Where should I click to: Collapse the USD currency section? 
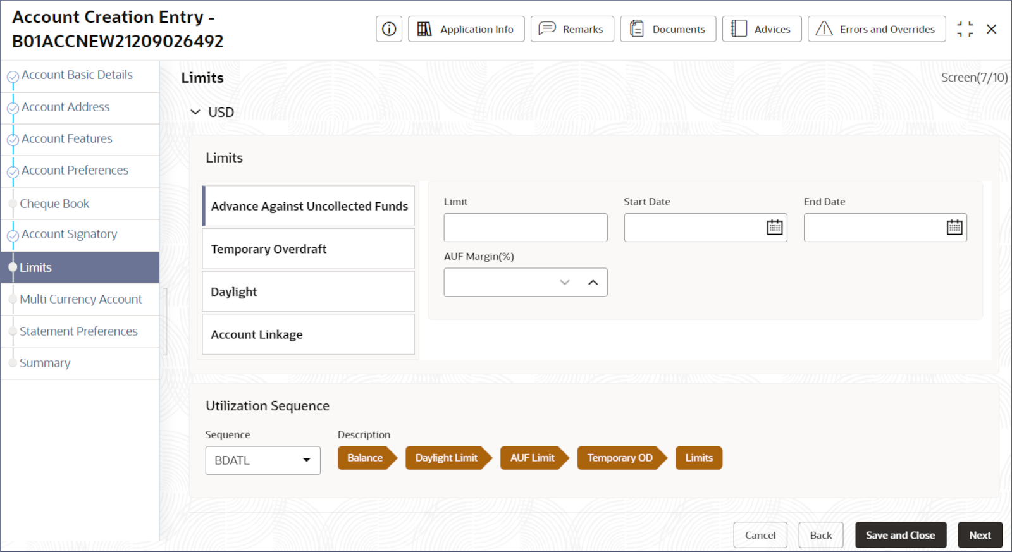(195, 112)
